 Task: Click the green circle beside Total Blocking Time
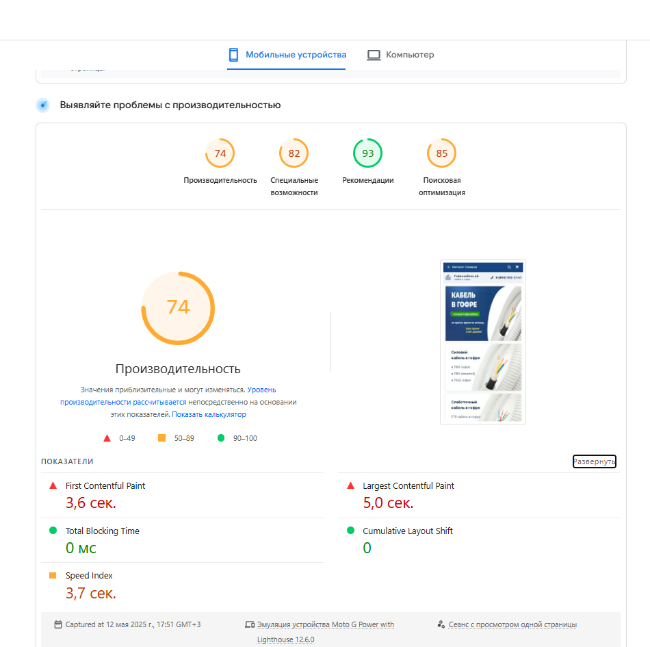(x=53, y=531)
